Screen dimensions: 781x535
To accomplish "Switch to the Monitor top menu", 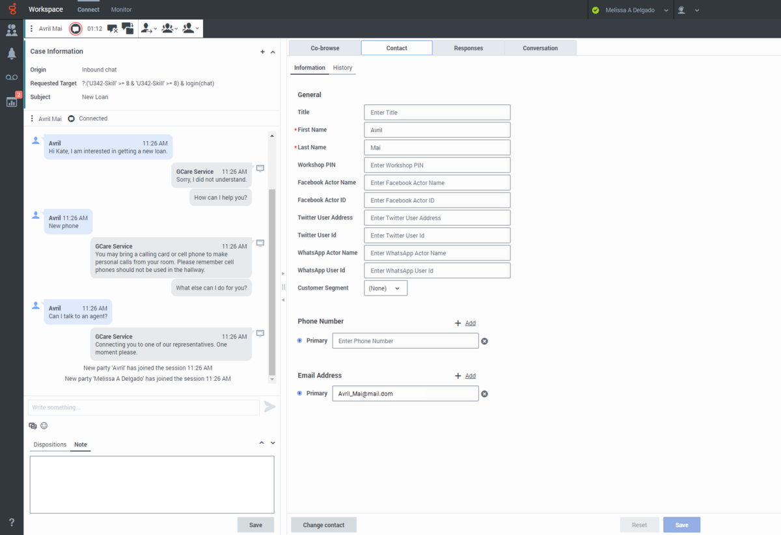I will pos(121,10).
